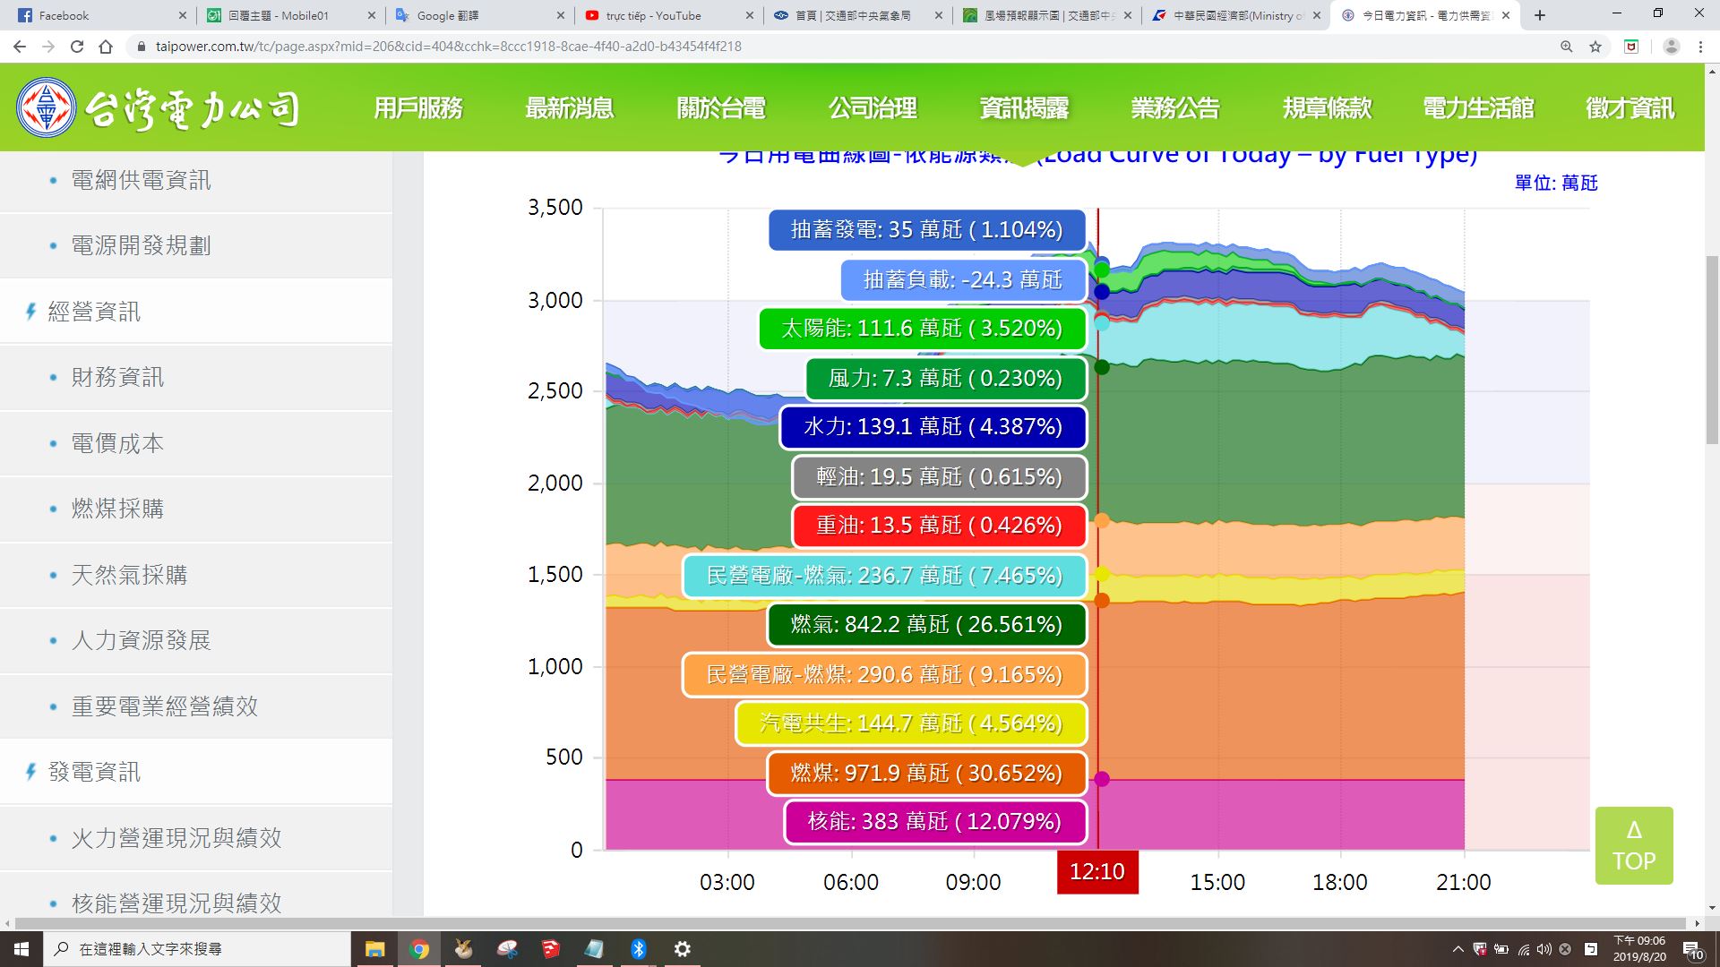The image size is (1720, 967).
Task: Reload the current page
Action: coord(77,47)
